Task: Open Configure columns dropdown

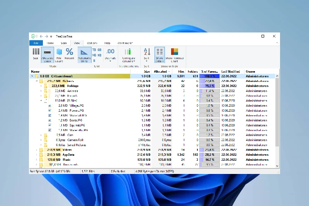Action: (129, 55)
